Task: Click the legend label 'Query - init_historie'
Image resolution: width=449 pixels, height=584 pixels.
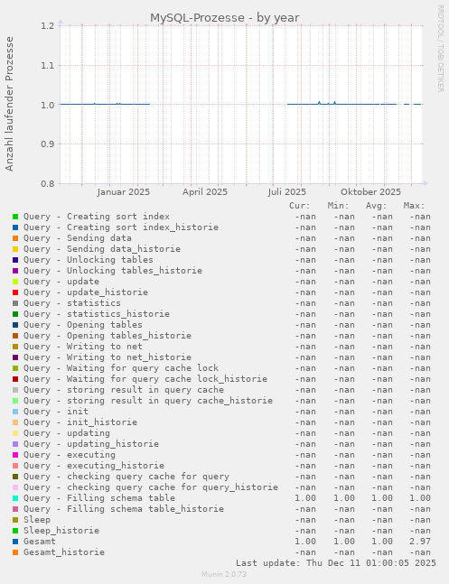Action: point(80,422)
